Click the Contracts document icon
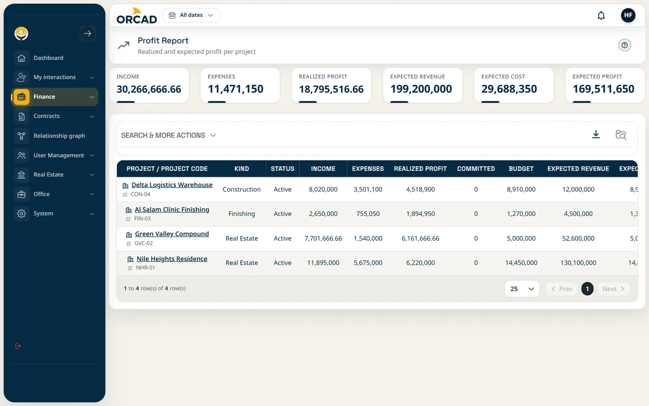The height and width of the screenshot is (406, 649). [x=21, y=117]
